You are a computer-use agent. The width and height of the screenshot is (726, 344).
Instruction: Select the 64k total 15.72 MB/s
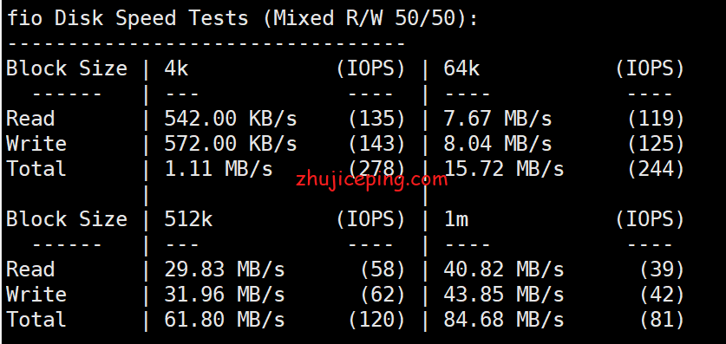tap(504, 169)
